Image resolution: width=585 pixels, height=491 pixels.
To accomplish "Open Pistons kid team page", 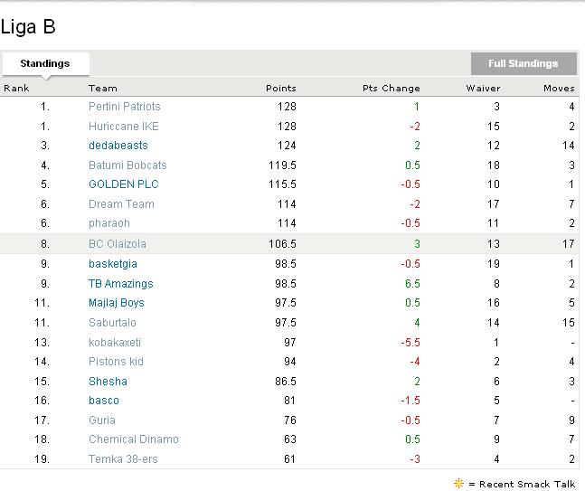I will pos(116,362).
